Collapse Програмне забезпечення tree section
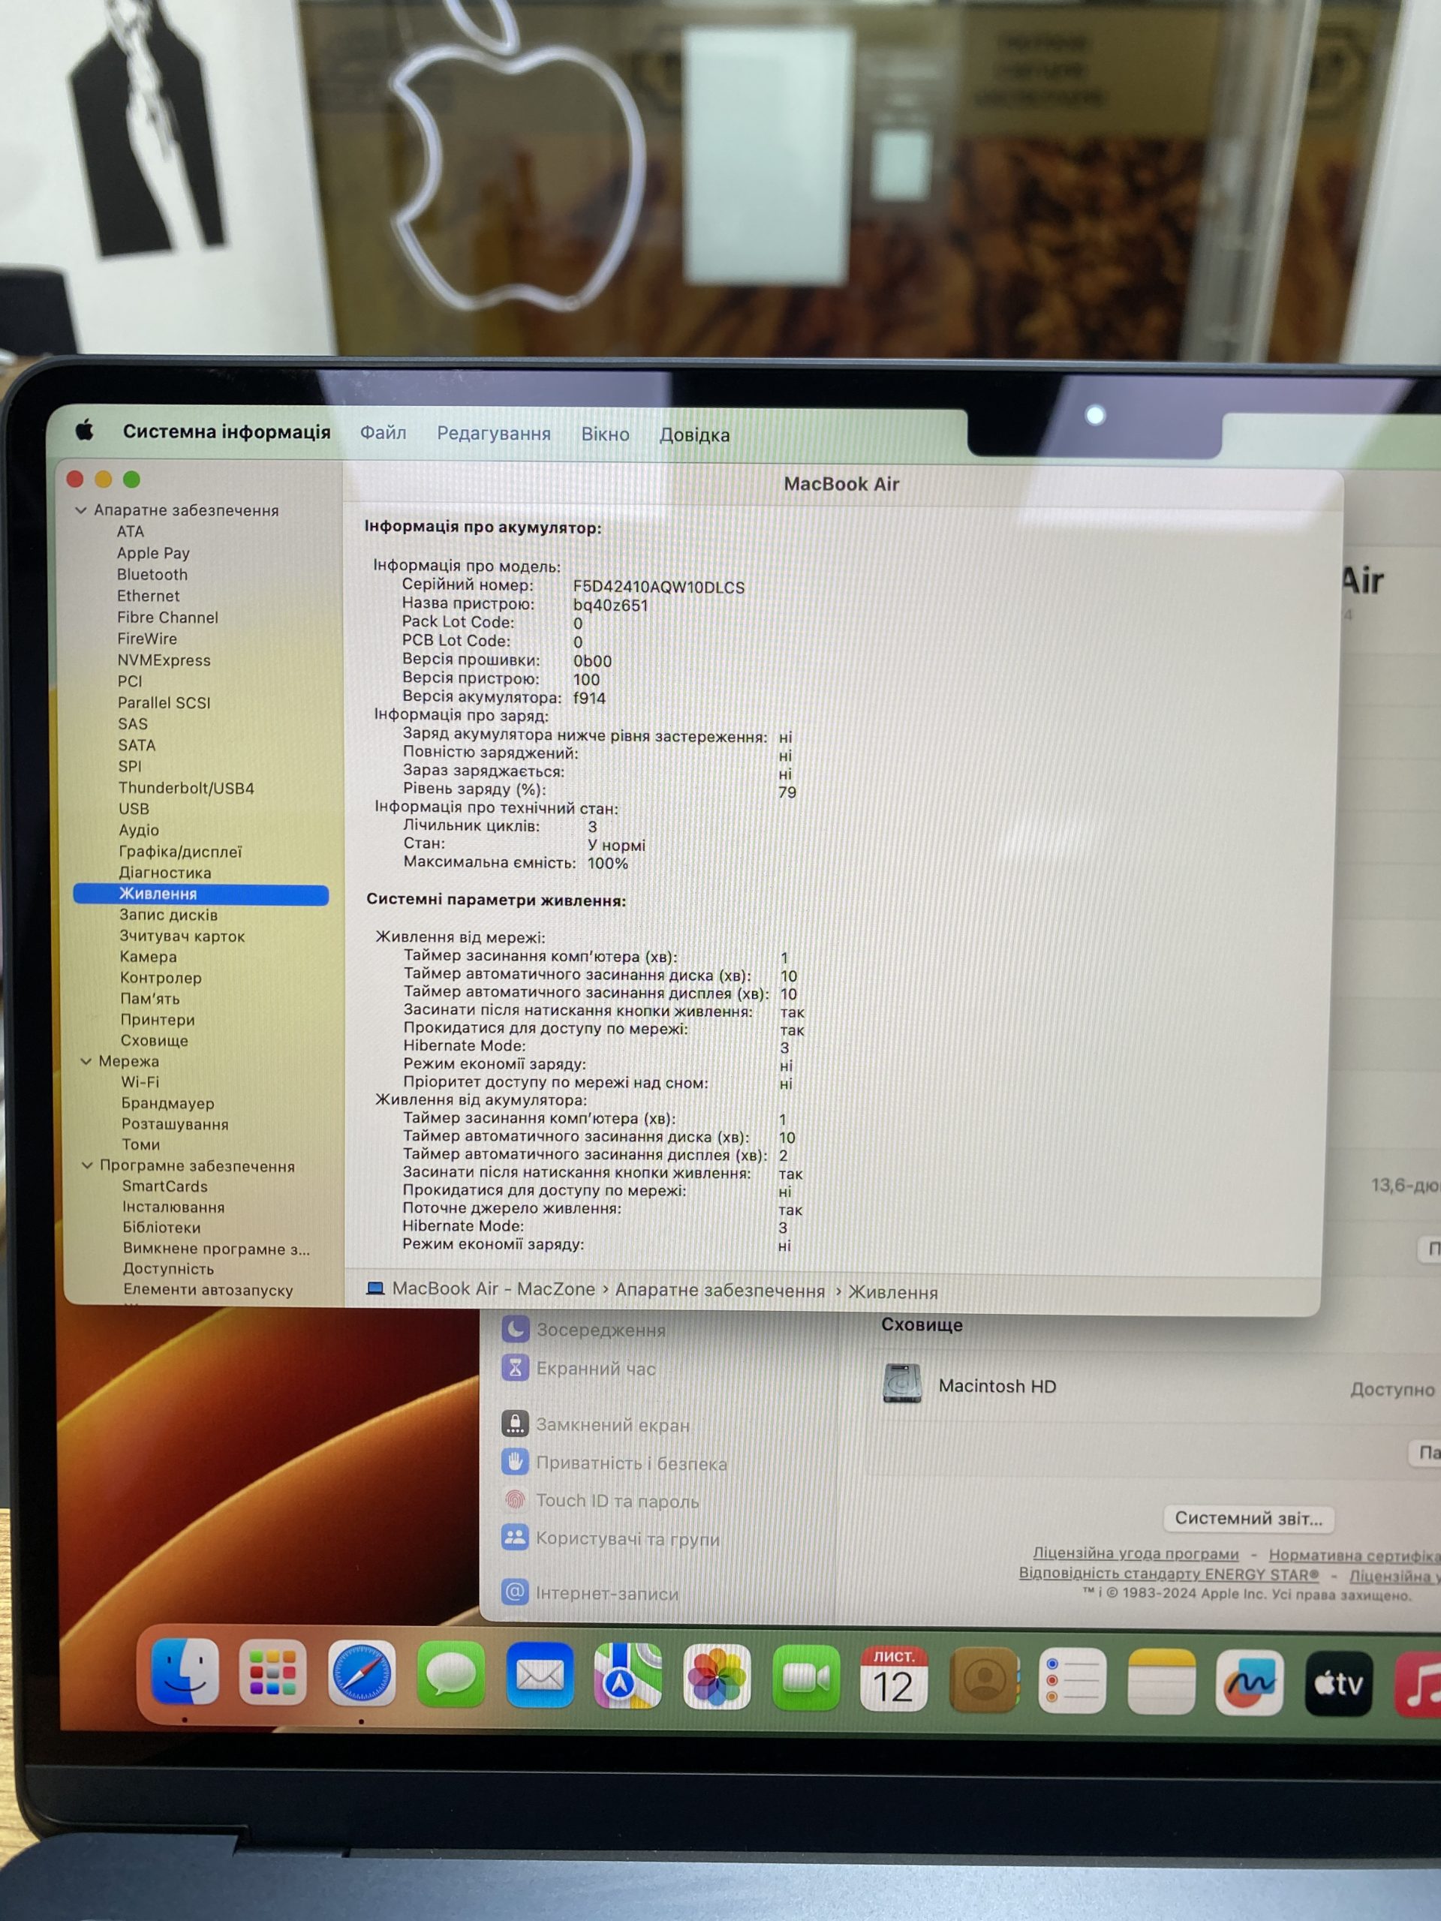1441x1921 pixels. coord(87,1165)
